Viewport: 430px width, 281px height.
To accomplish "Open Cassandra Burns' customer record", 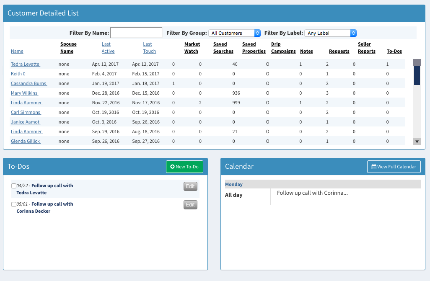I will (29, 83).
